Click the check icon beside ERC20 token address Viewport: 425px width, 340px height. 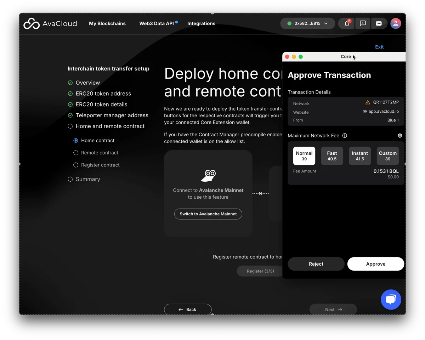click(70, 94)
